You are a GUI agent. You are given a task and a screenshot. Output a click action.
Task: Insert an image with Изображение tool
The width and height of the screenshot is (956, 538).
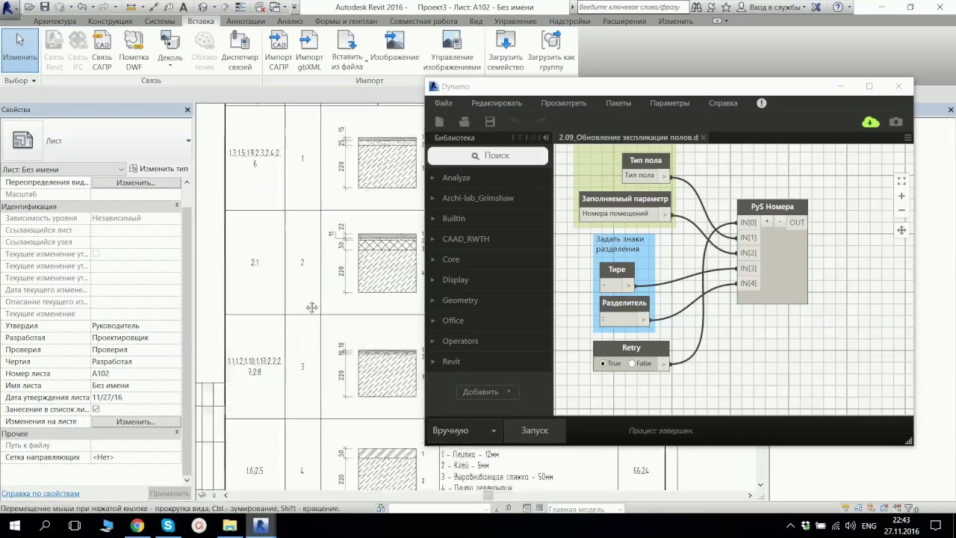[394, 47]
